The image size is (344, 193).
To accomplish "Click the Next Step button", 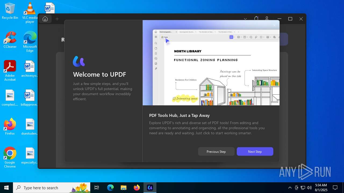I will pos(255,151).
